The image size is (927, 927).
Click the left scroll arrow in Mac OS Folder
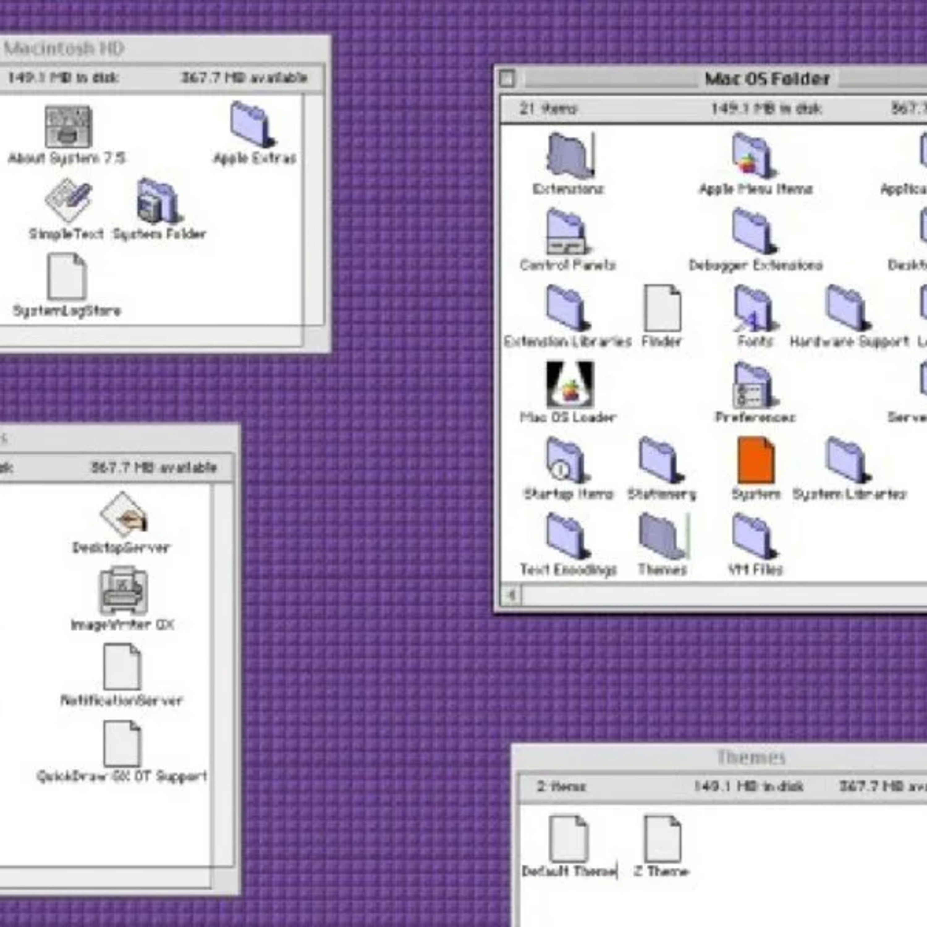point(511,595)
